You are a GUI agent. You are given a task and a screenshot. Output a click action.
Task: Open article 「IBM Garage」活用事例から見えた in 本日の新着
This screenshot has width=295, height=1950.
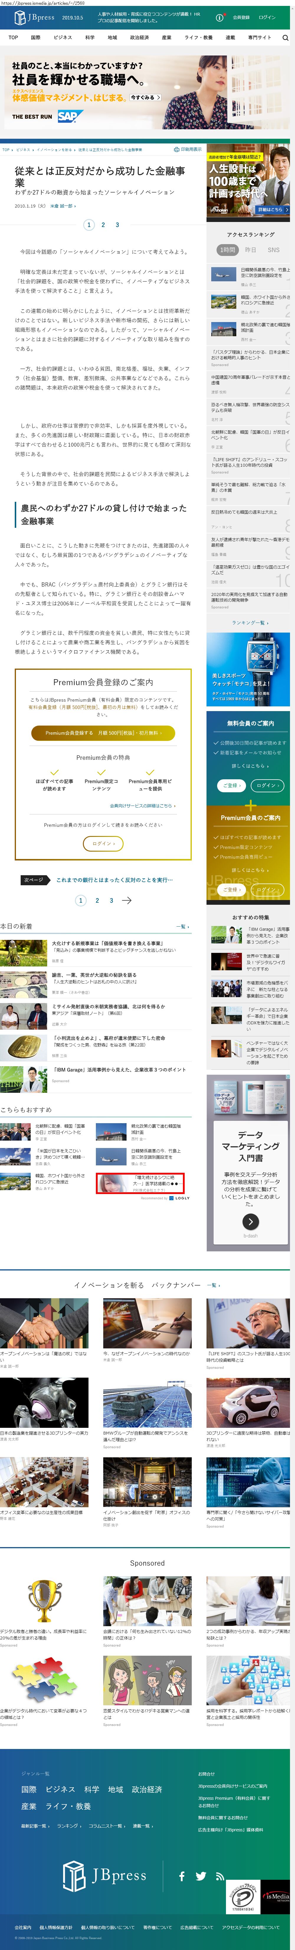pos(119,1070)
